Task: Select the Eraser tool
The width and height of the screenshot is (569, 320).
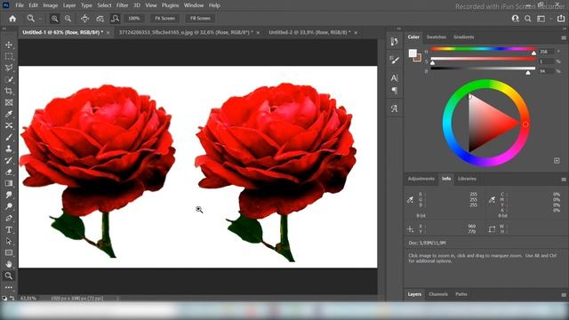Action: 9,172
